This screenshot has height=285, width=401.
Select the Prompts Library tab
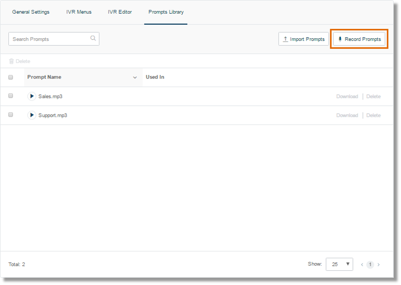[166, 12]
